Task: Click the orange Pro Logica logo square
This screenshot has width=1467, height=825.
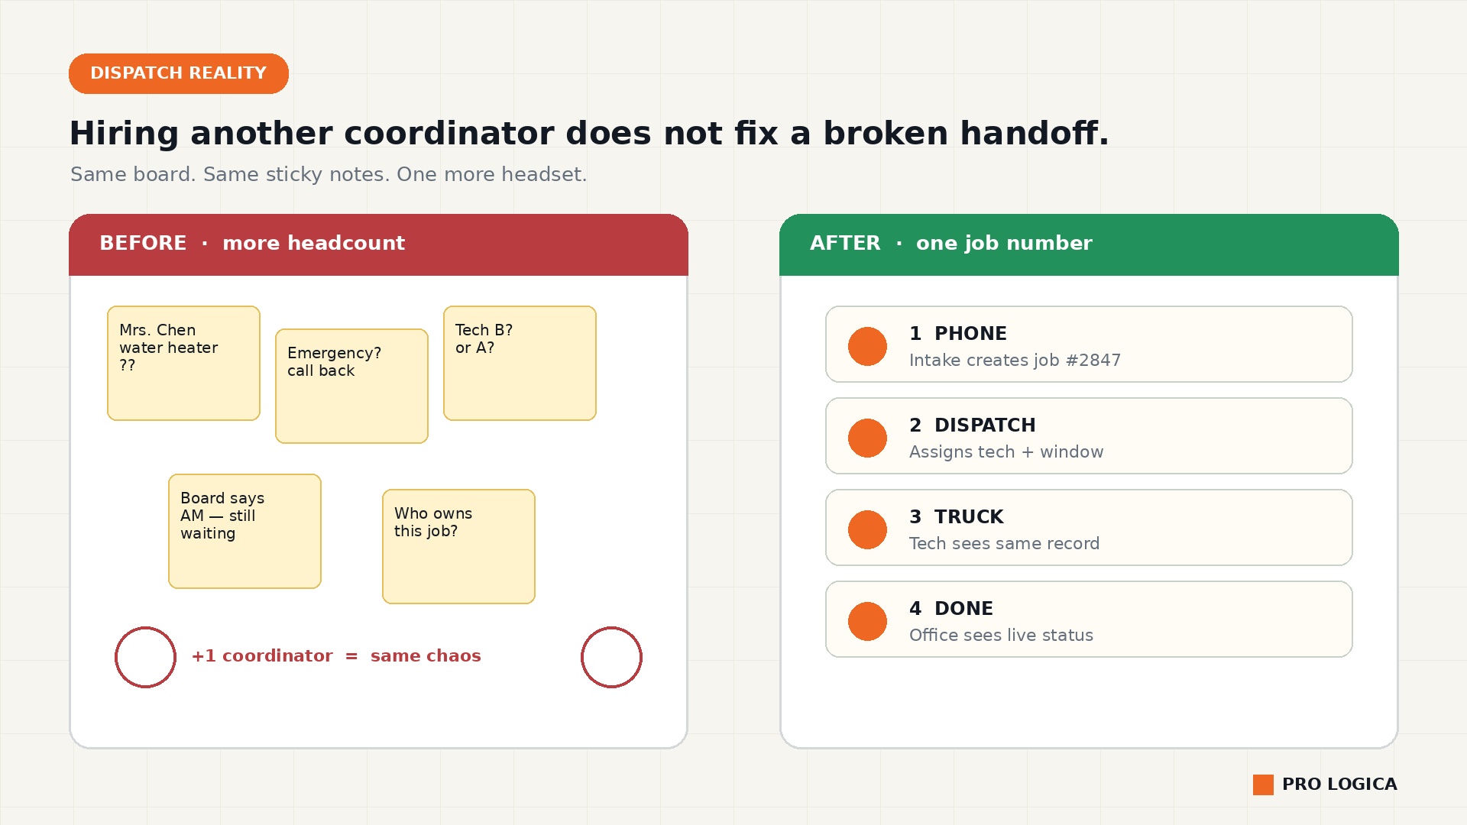Action: point(1263,785)
